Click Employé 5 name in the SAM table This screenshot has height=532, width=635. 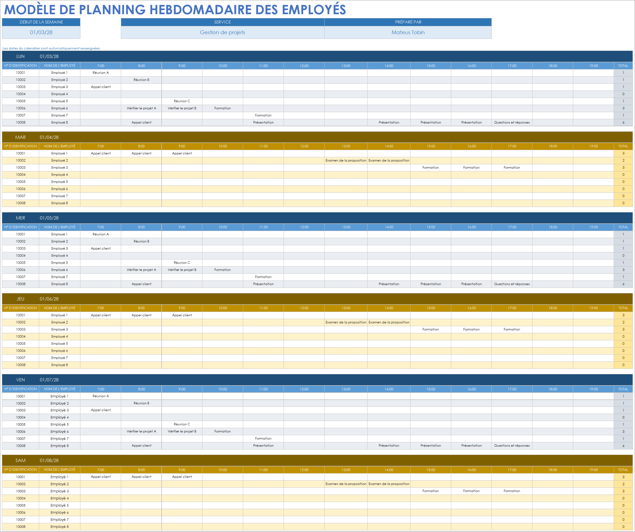pyautogui.click(x=60, y=506)
